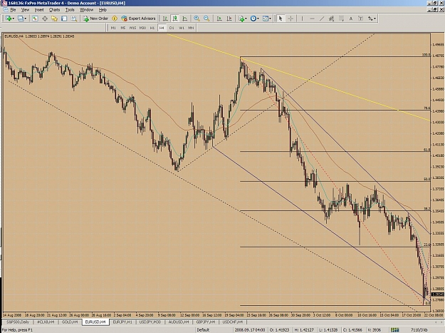This screenshot has height=333, width=445.
Task: Open the New Chart dropdown arrow
Action: [14, 19]
